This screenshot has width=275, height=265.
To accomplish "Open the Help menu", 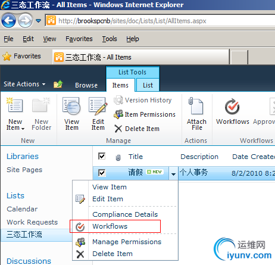I will point(133,39).
